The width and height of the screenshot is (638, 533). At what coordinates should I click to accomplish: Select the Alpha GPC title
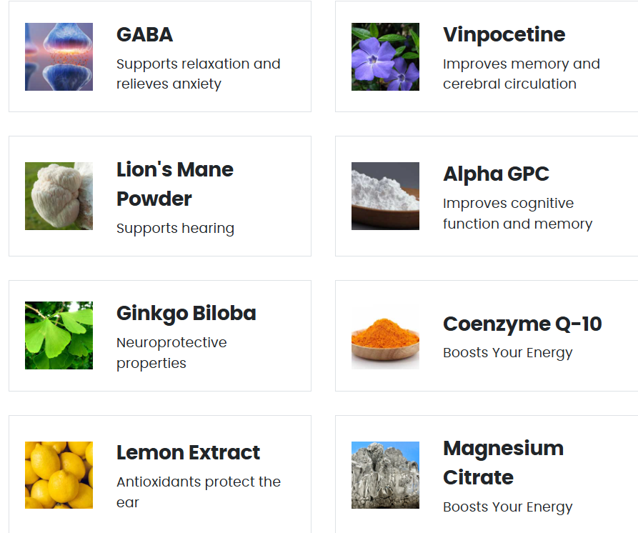[496, 174]
